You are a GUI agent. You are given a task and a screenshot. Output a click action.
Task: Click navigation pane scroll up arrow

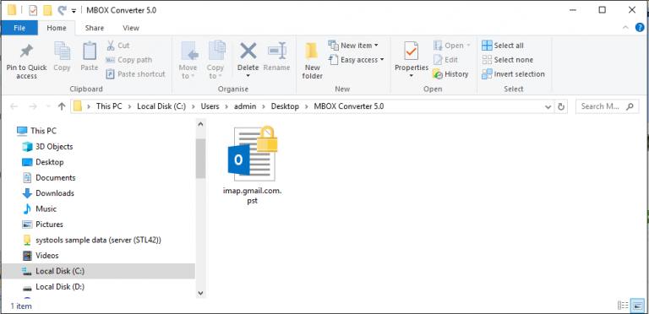(200, 123)
